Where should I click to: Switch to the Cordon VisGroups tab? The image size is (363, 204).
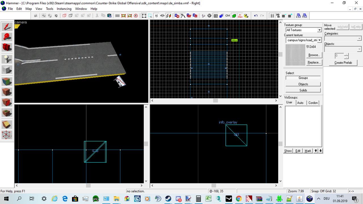[313, 103]
